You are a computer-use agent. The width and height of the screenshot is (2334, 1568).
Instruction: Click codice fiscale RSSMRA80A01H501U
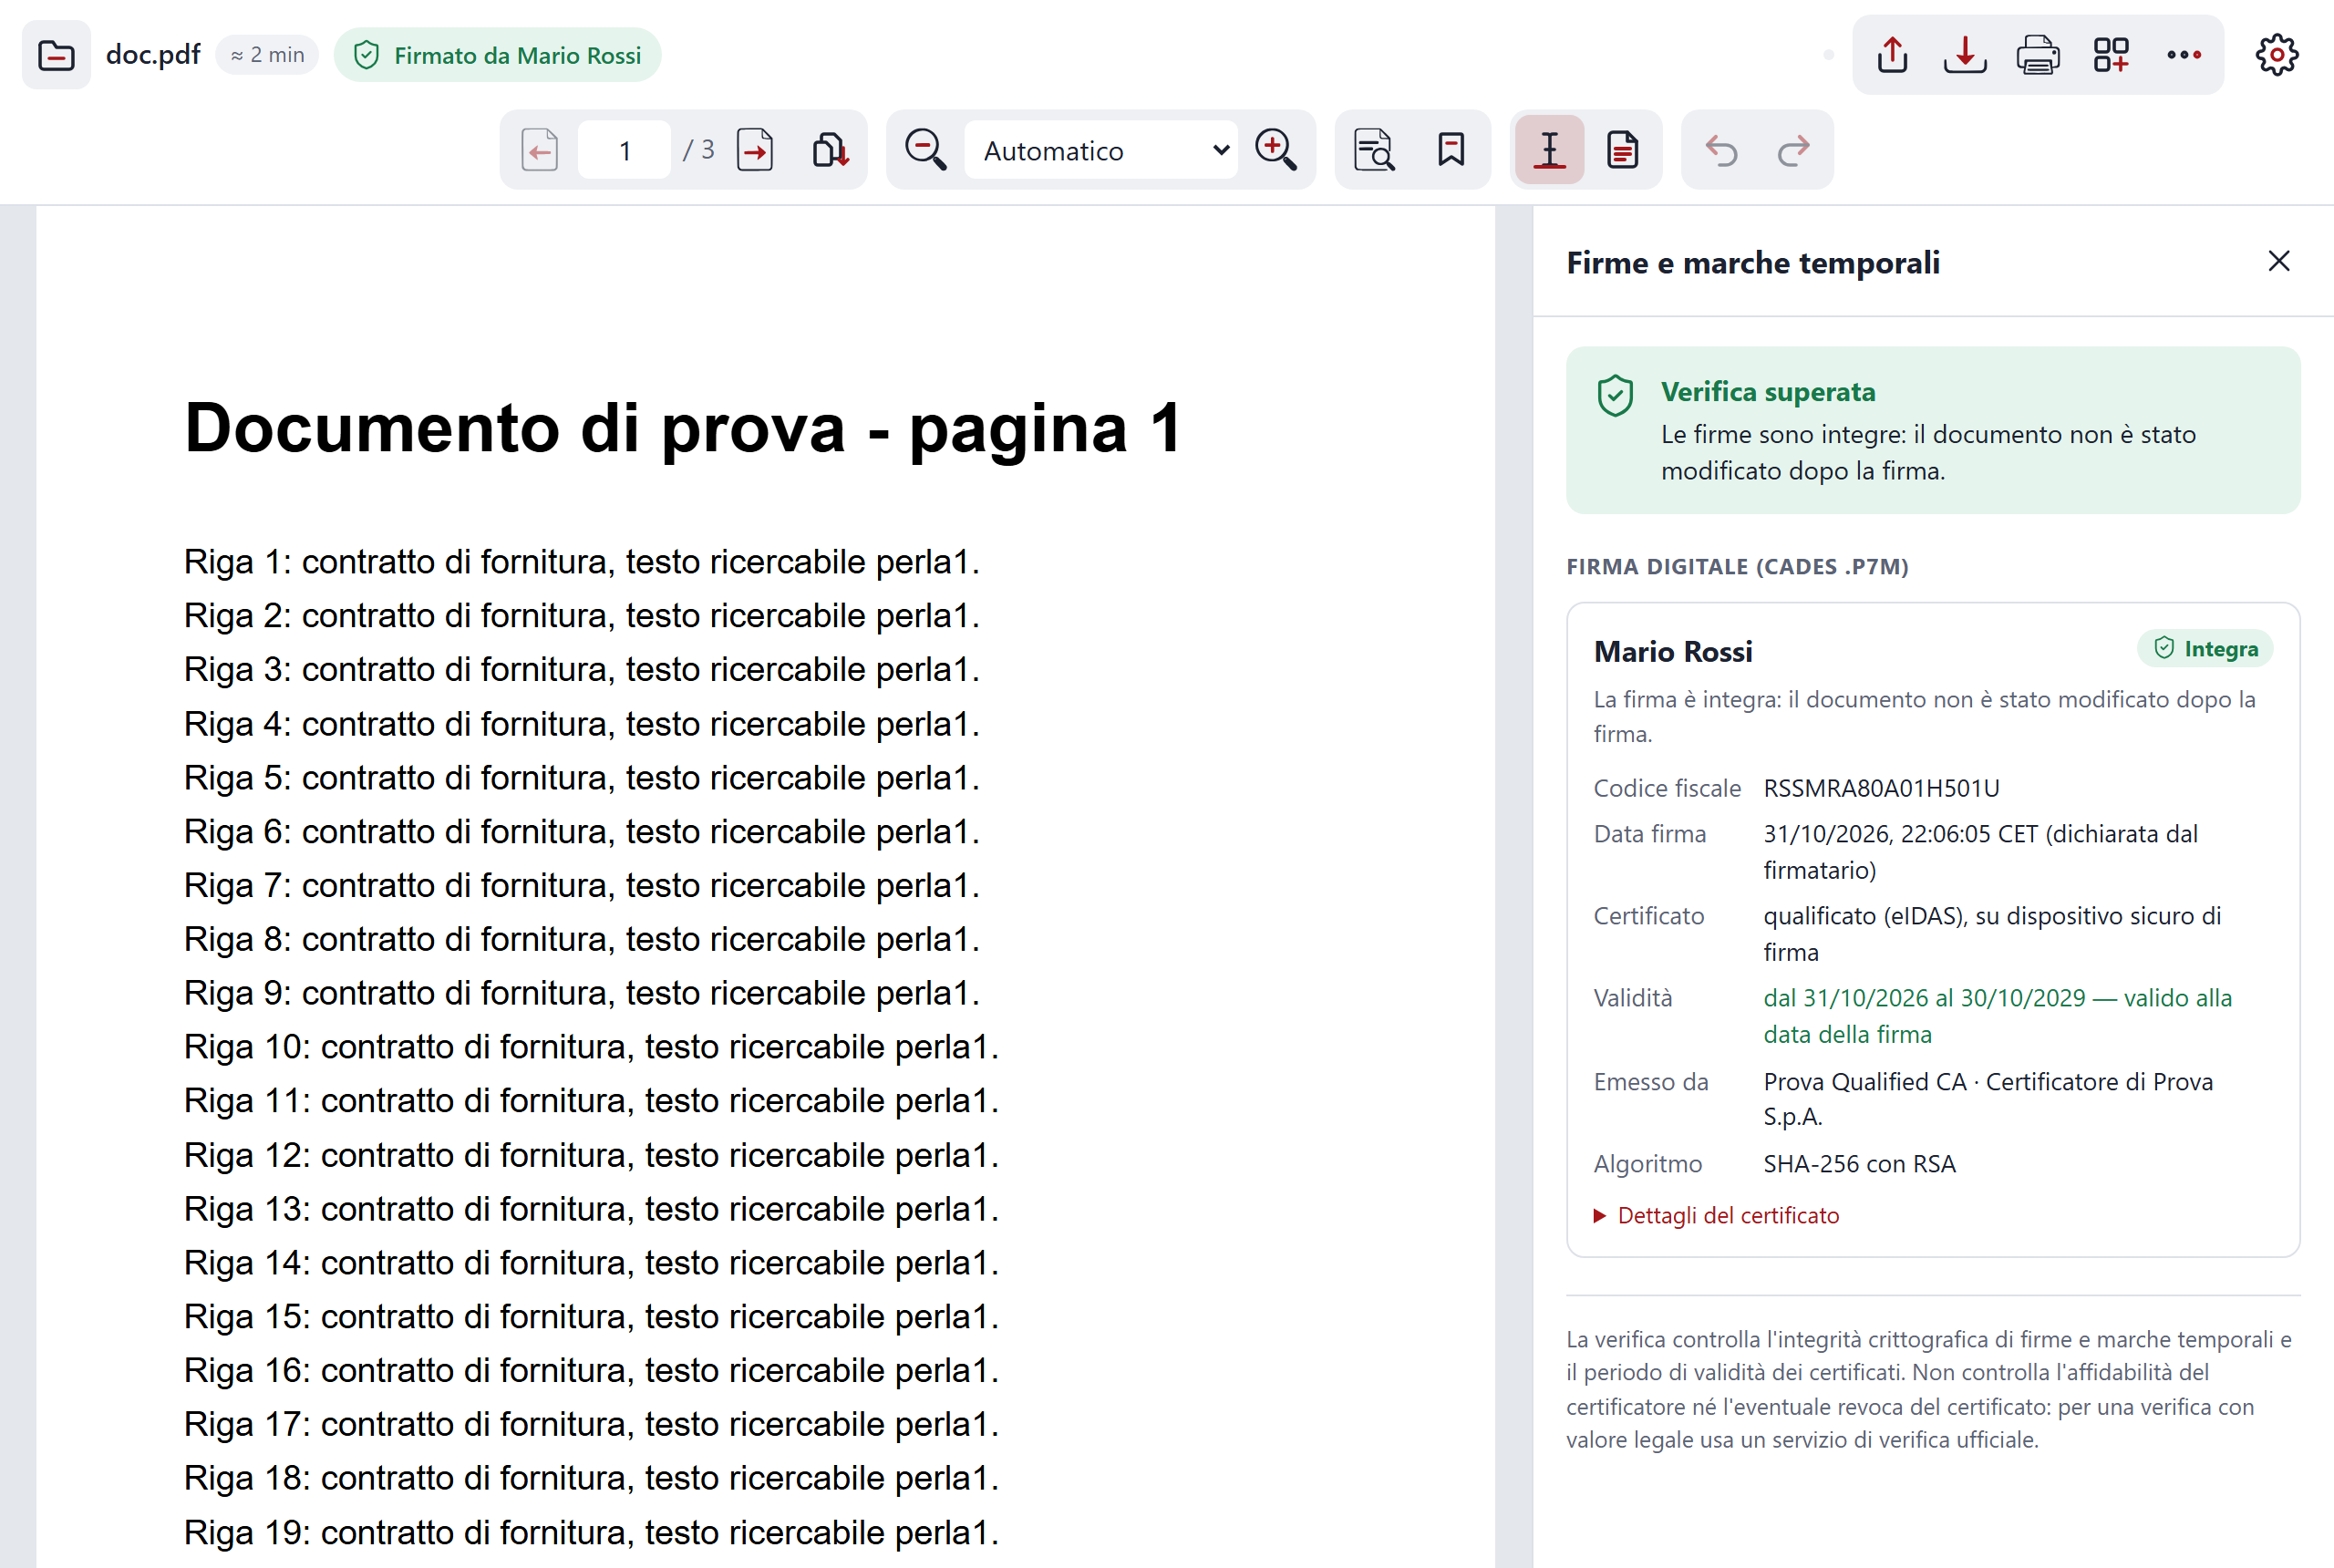click(x=1881, y=788)
